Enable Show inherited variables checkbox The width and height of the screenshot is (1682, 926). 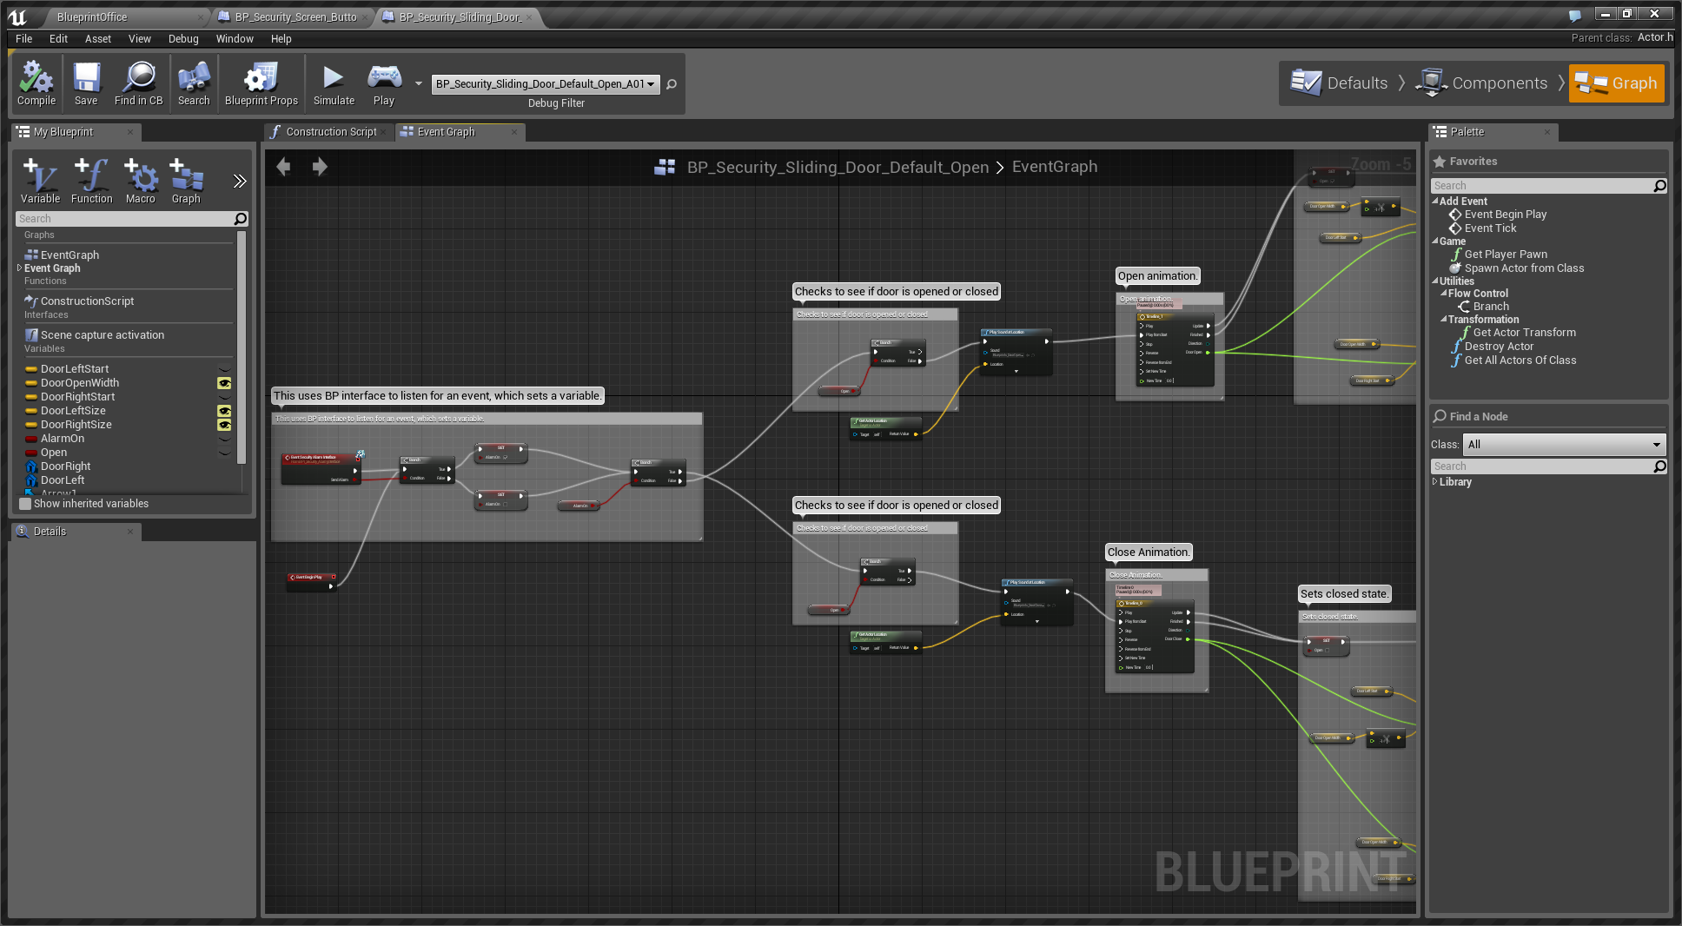coord(25,504)
